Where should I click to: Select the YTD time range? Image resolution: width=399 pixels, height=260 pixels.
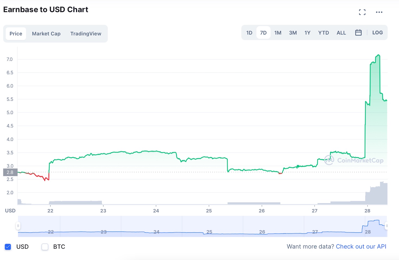click(324, 33)
